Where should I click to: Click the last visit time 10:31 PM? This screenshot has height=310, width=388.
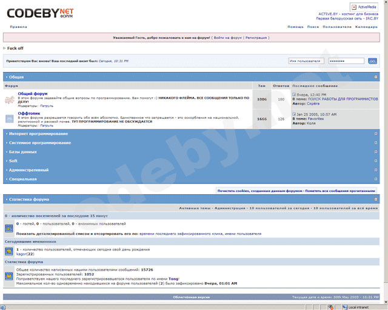[121, 61]
